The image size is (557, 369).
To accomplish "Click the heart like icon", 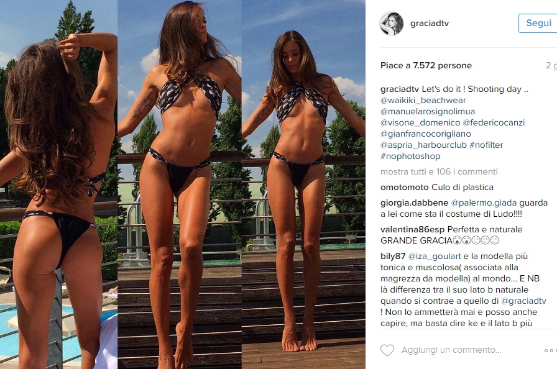I will click(x=387, y=350).
